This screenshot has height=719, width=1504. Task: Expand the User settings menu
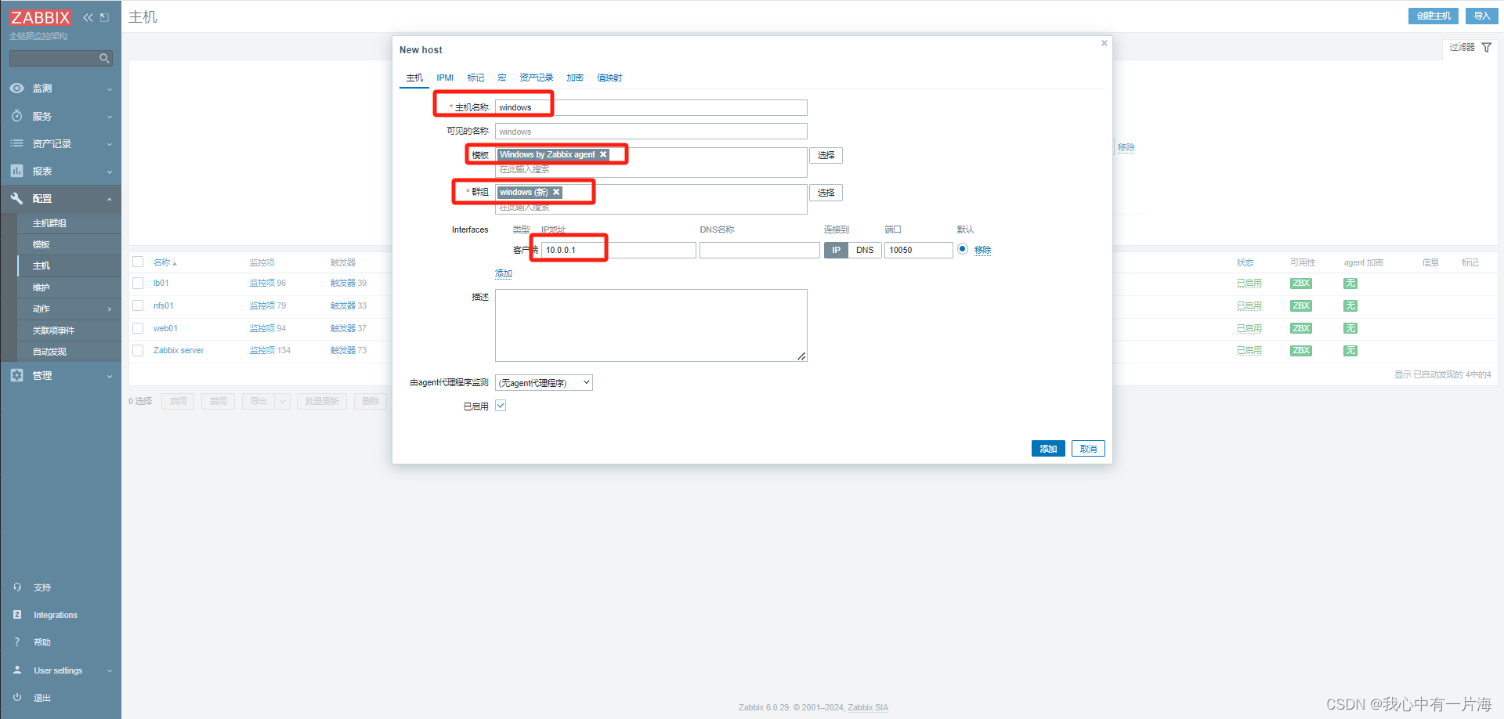[x=110, y=670]
